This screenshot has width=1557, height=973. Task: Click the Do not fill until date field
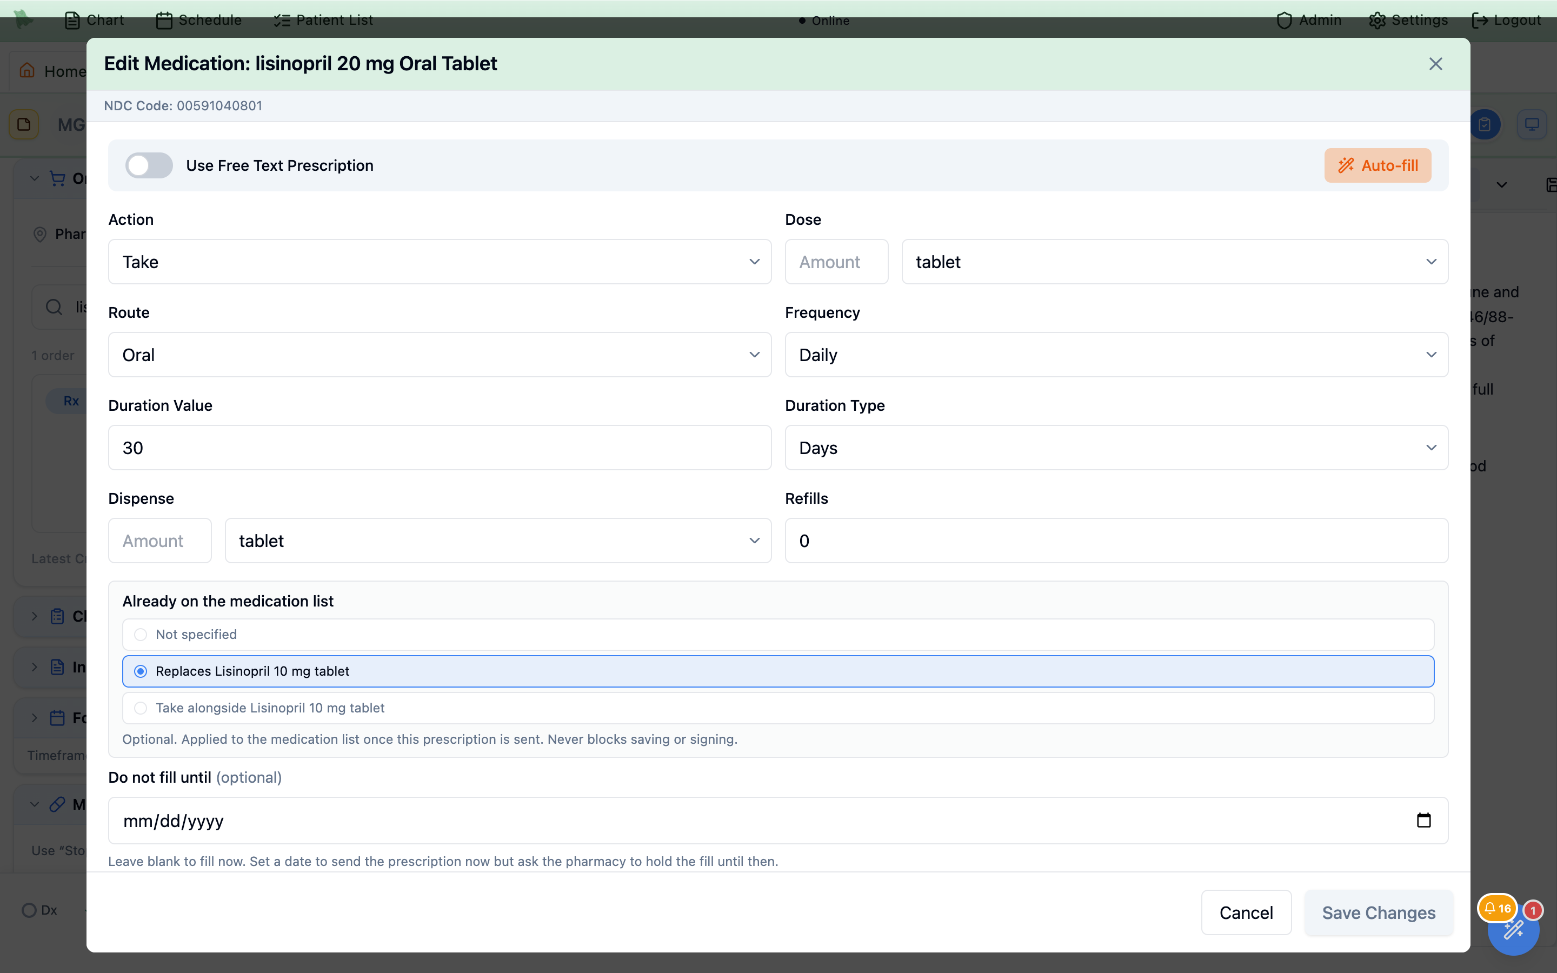pyautogui.click(x=778, y=821)
